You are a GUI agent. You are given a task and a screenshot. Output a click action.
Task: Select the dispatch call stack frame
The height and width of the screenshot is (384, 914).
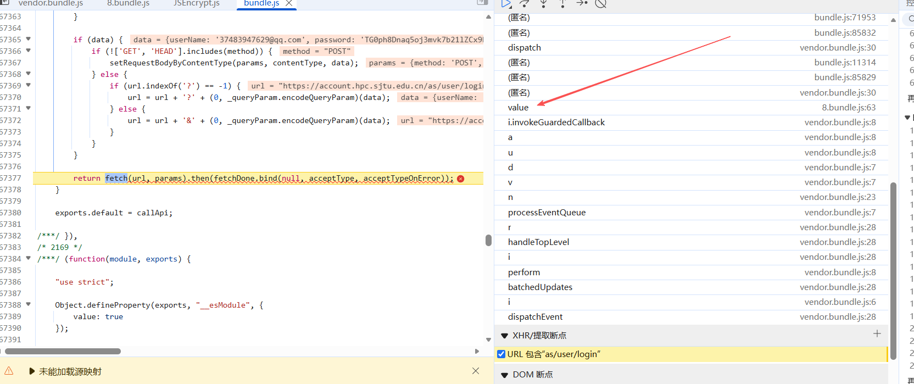click(x=691, y=48)
